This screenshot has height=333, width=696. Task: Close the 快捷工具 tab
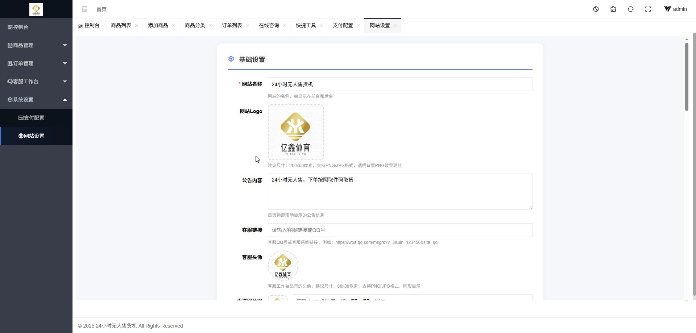pos(321,25)
